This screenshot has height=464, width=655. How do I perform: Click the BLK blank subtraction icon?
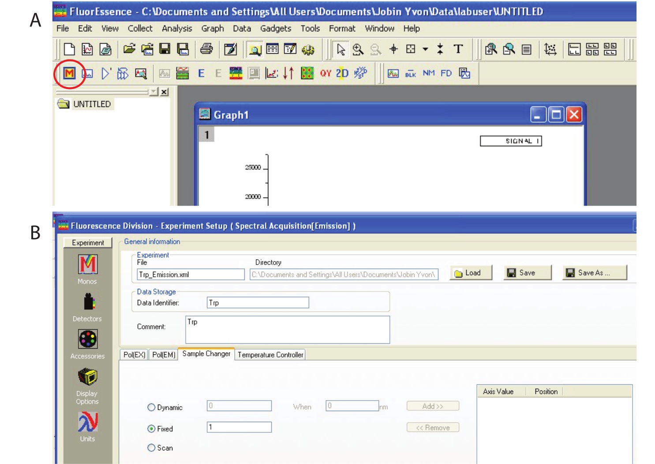[x=410, y=74]
